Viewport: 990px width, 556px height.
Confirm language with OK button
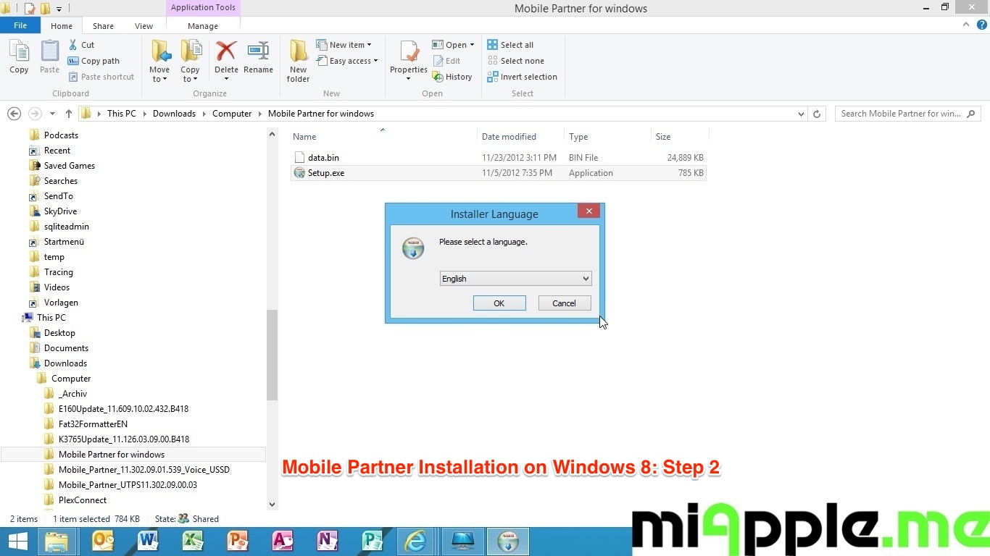499,303
